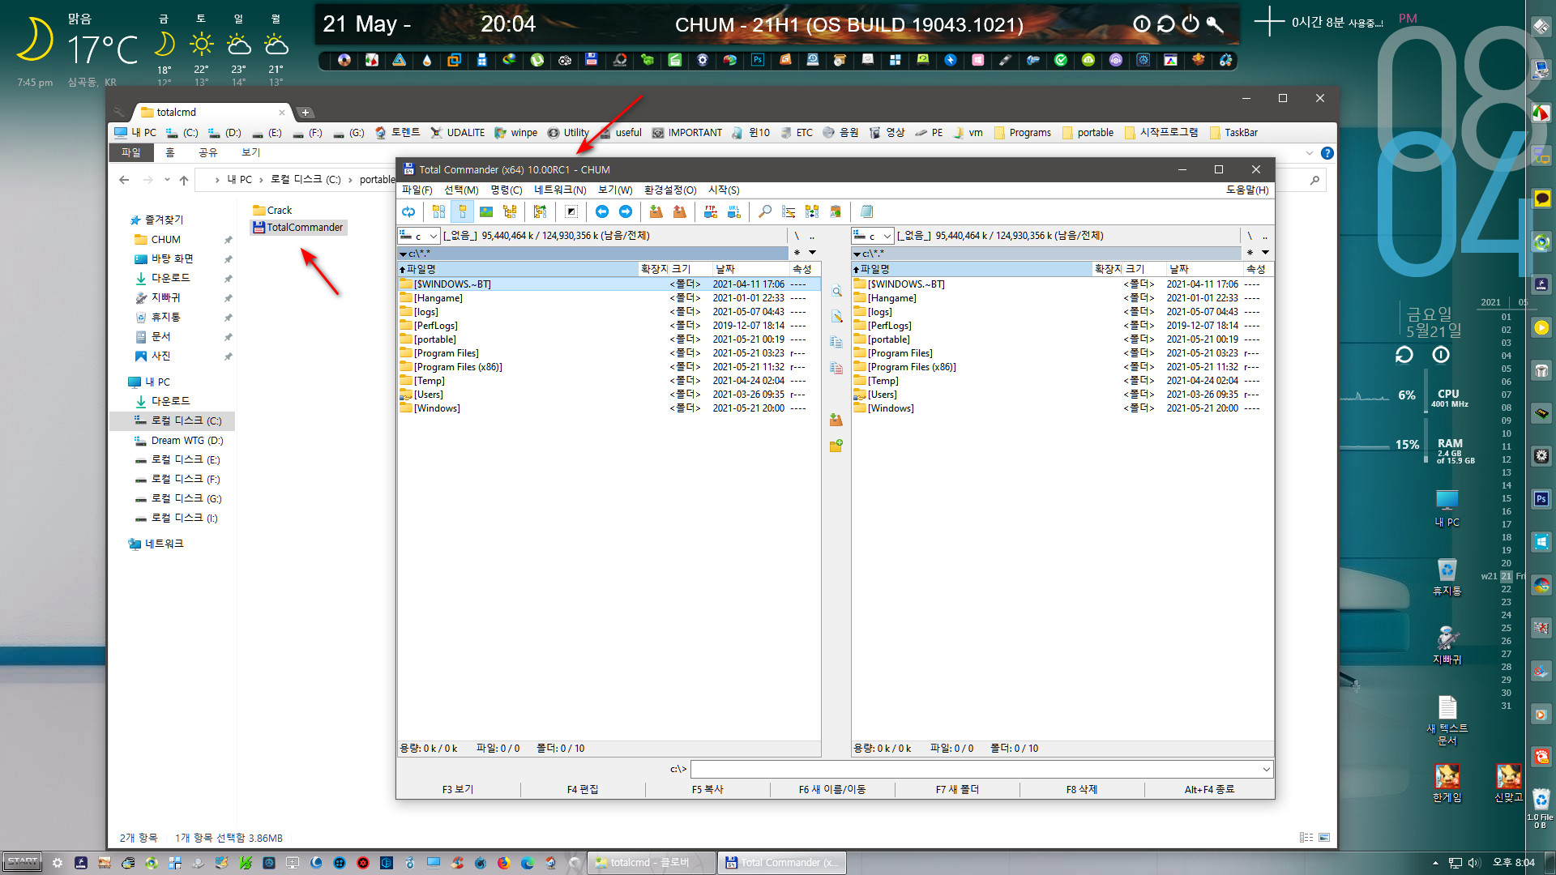Click taskbar volume speaker icon
This screenshot has height=875, width=1556.
click(1474, 863)
